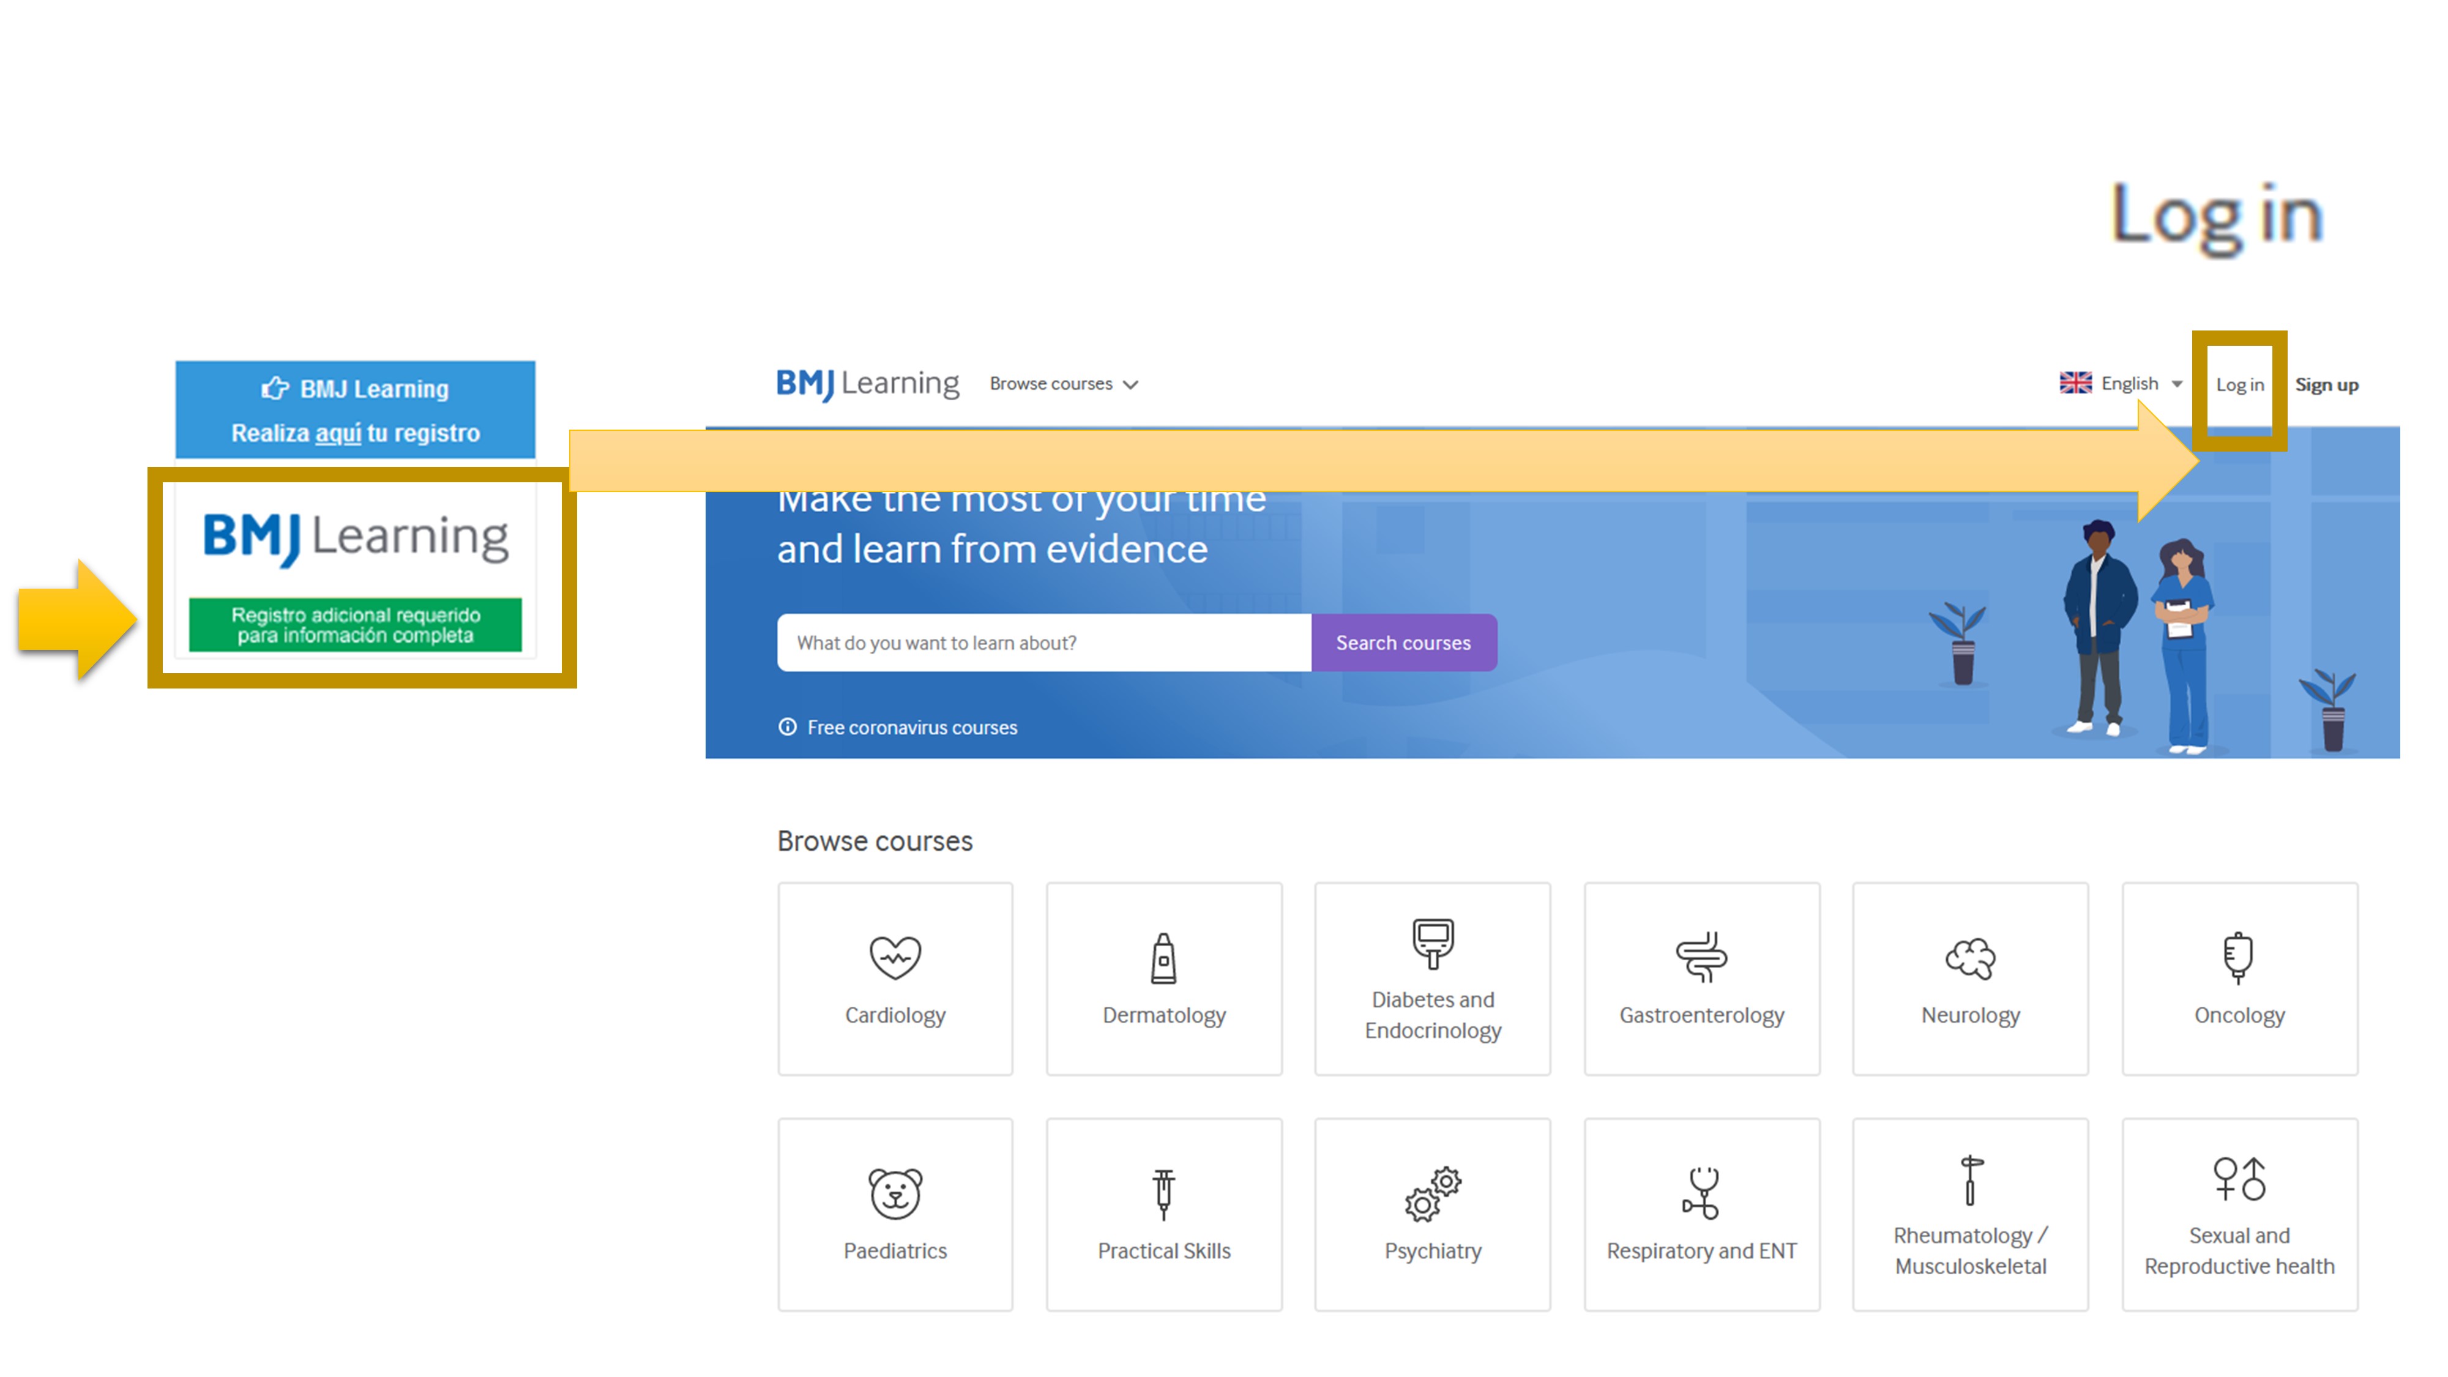Image resolution: width=2448 pixels, height=1377 pixels.
Task: Click the blue 'BMJ Learning' banner title text
Action: point(373,389)
